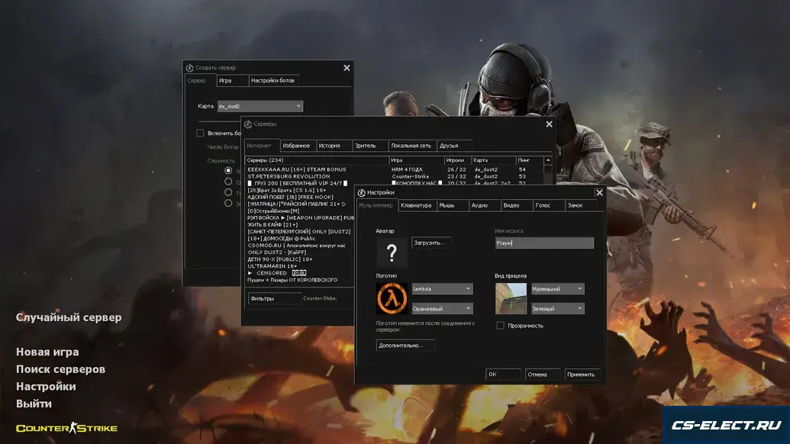The width and height of the screenshot is (790, 444).
Task: Enable the Прозрачность crosshair checkbox
Action: click(x=500, y=326)
